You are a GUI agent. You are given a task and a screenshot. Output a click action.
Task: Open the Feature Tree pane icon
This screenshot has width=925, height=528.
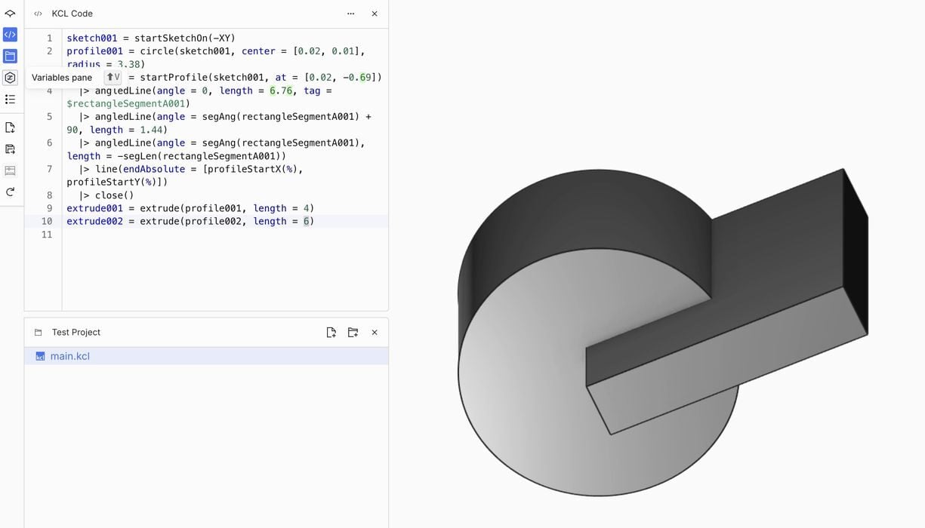coord(10,14)
